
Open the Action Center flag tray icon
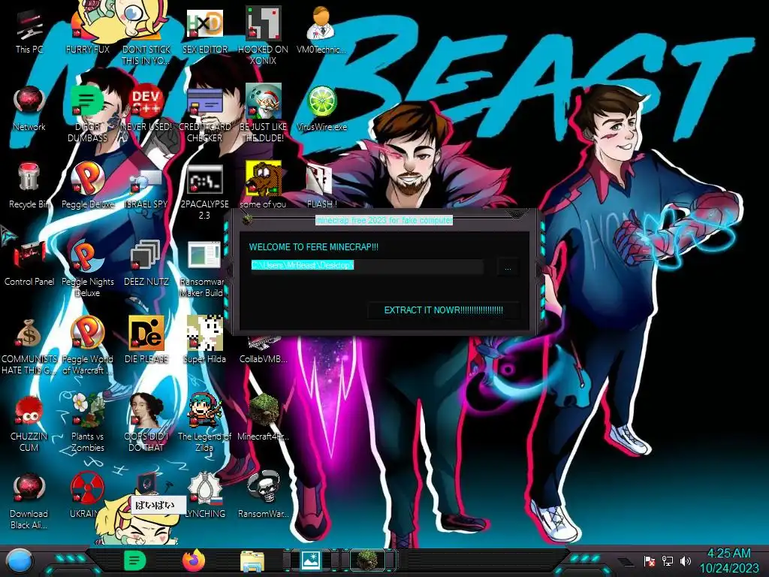pyautogui.click(x=650, y=560)
